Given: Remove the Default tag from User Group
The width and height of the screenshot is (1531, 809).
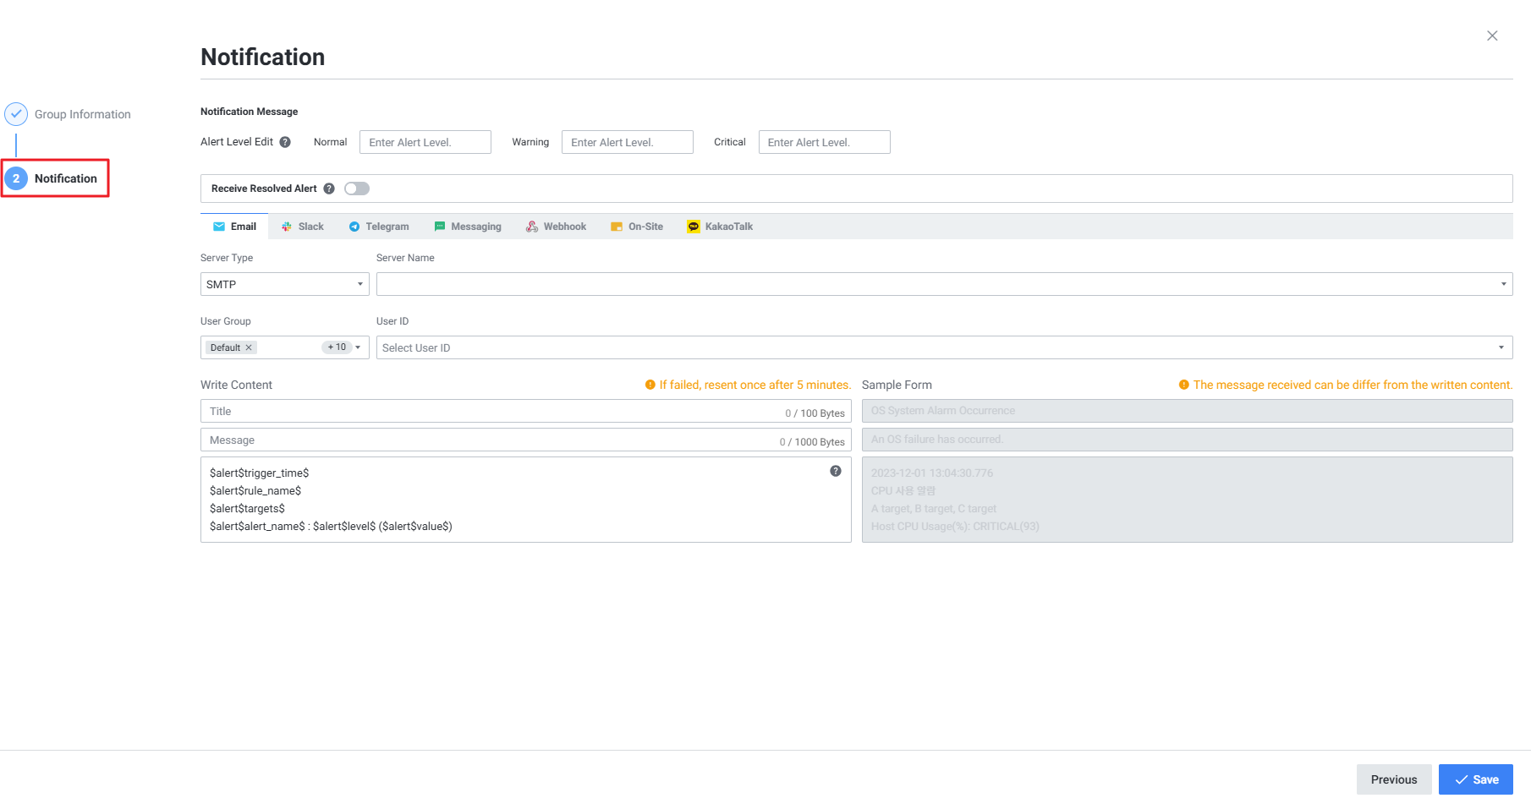Looking at the screenshot, I should [249, 347].
